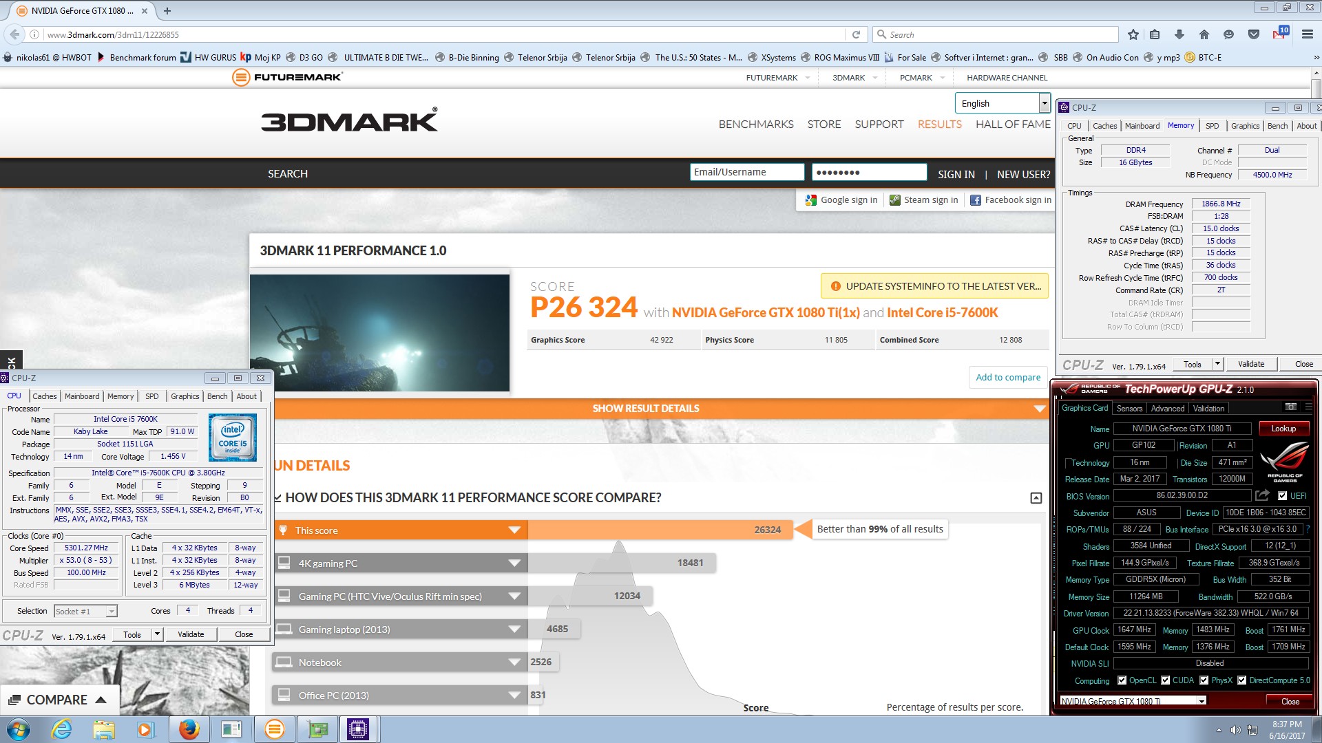
Task: Switch to CPU-Z via purple taskbar icon
Action: (358, 729)
